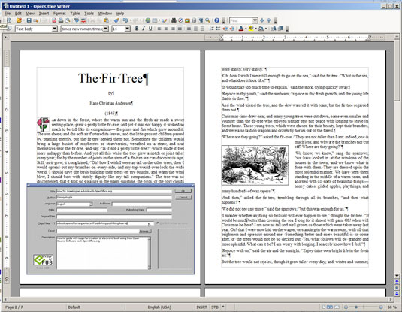Click OK in the ePub dialog
This screenshot has height=312, width=402.
pyautogui.click(x=183, y=191)
